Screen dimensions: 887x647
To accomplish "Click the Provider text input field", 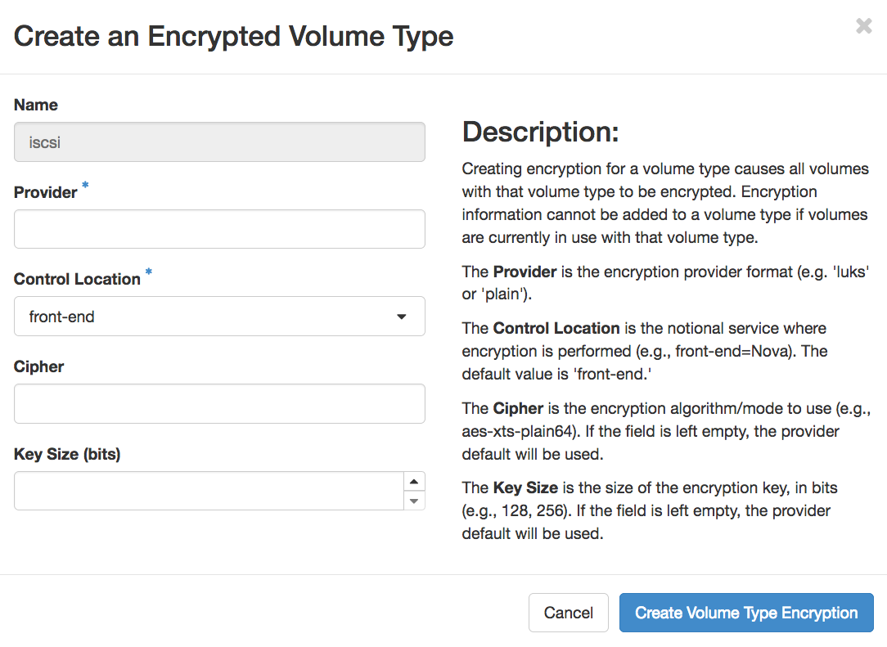I will (219, 229).
